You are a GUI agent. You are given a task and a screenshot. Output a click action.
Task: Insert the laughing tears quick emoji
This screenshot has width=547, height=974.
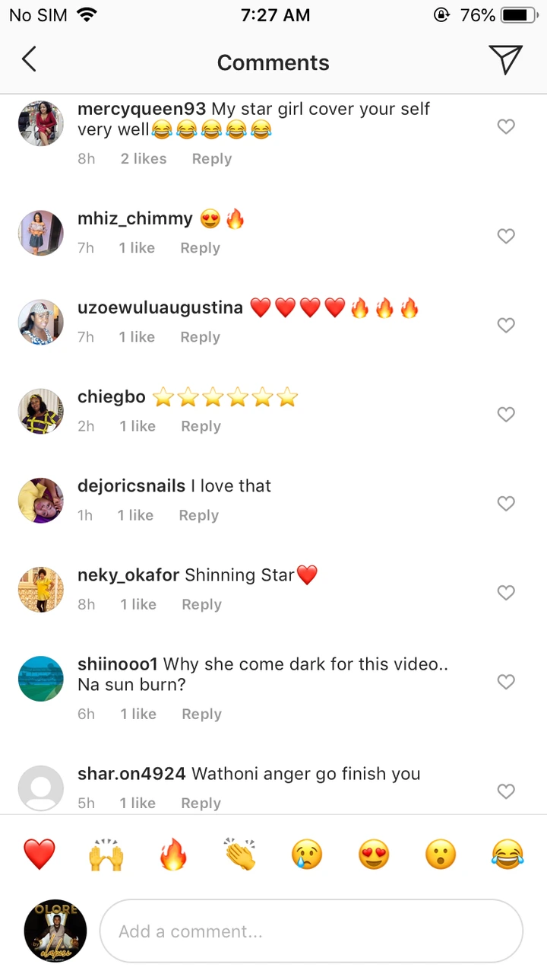point(507,854)
